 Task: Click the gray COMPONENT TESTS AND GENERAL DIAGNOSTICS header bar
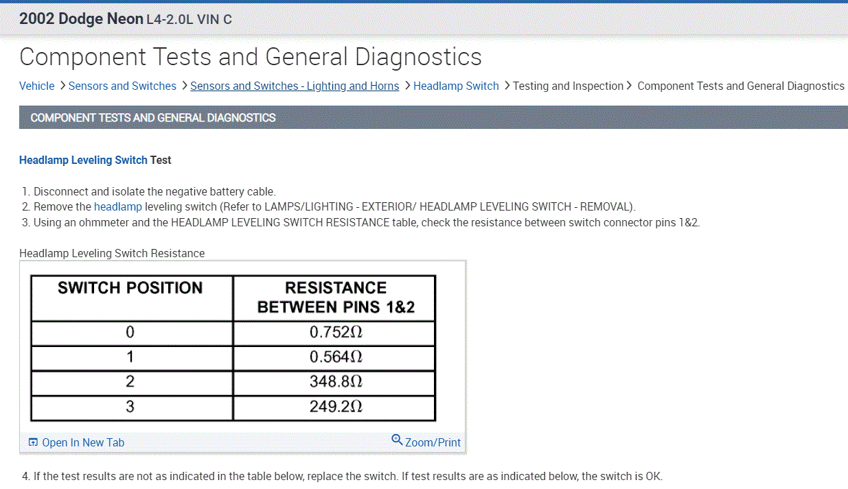pyautogui.click(x=433, y=118)
